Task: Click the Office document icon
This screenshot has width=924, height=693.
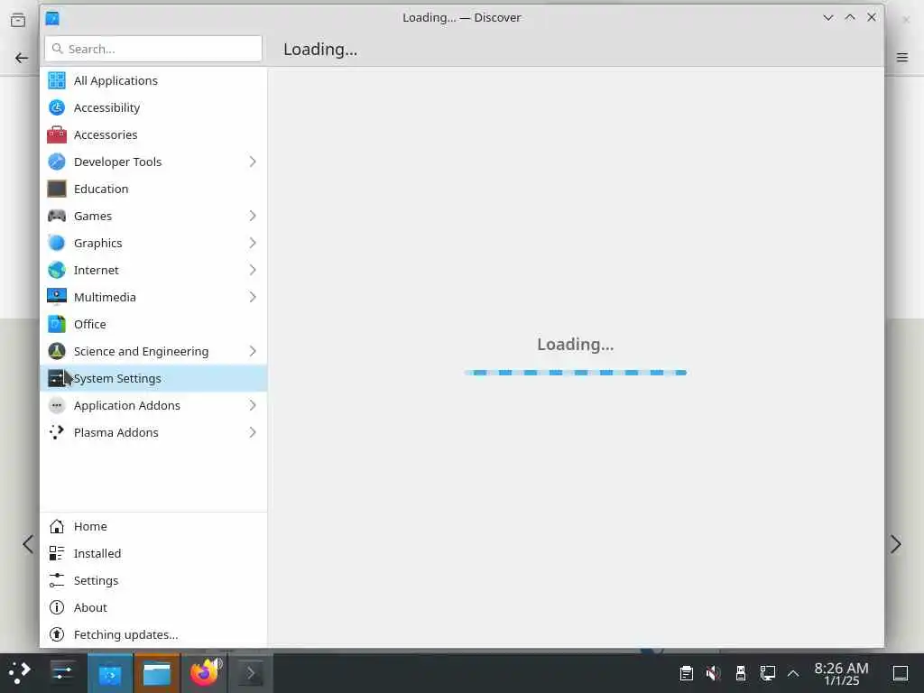Action: tap(57, 325)
